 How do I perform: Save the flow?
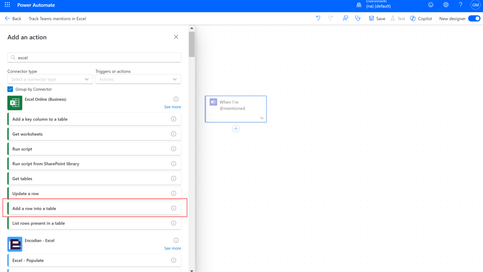pos(377,19)
